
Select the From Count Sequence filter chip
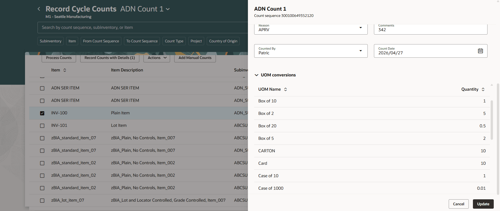click(x=101, y=41)
